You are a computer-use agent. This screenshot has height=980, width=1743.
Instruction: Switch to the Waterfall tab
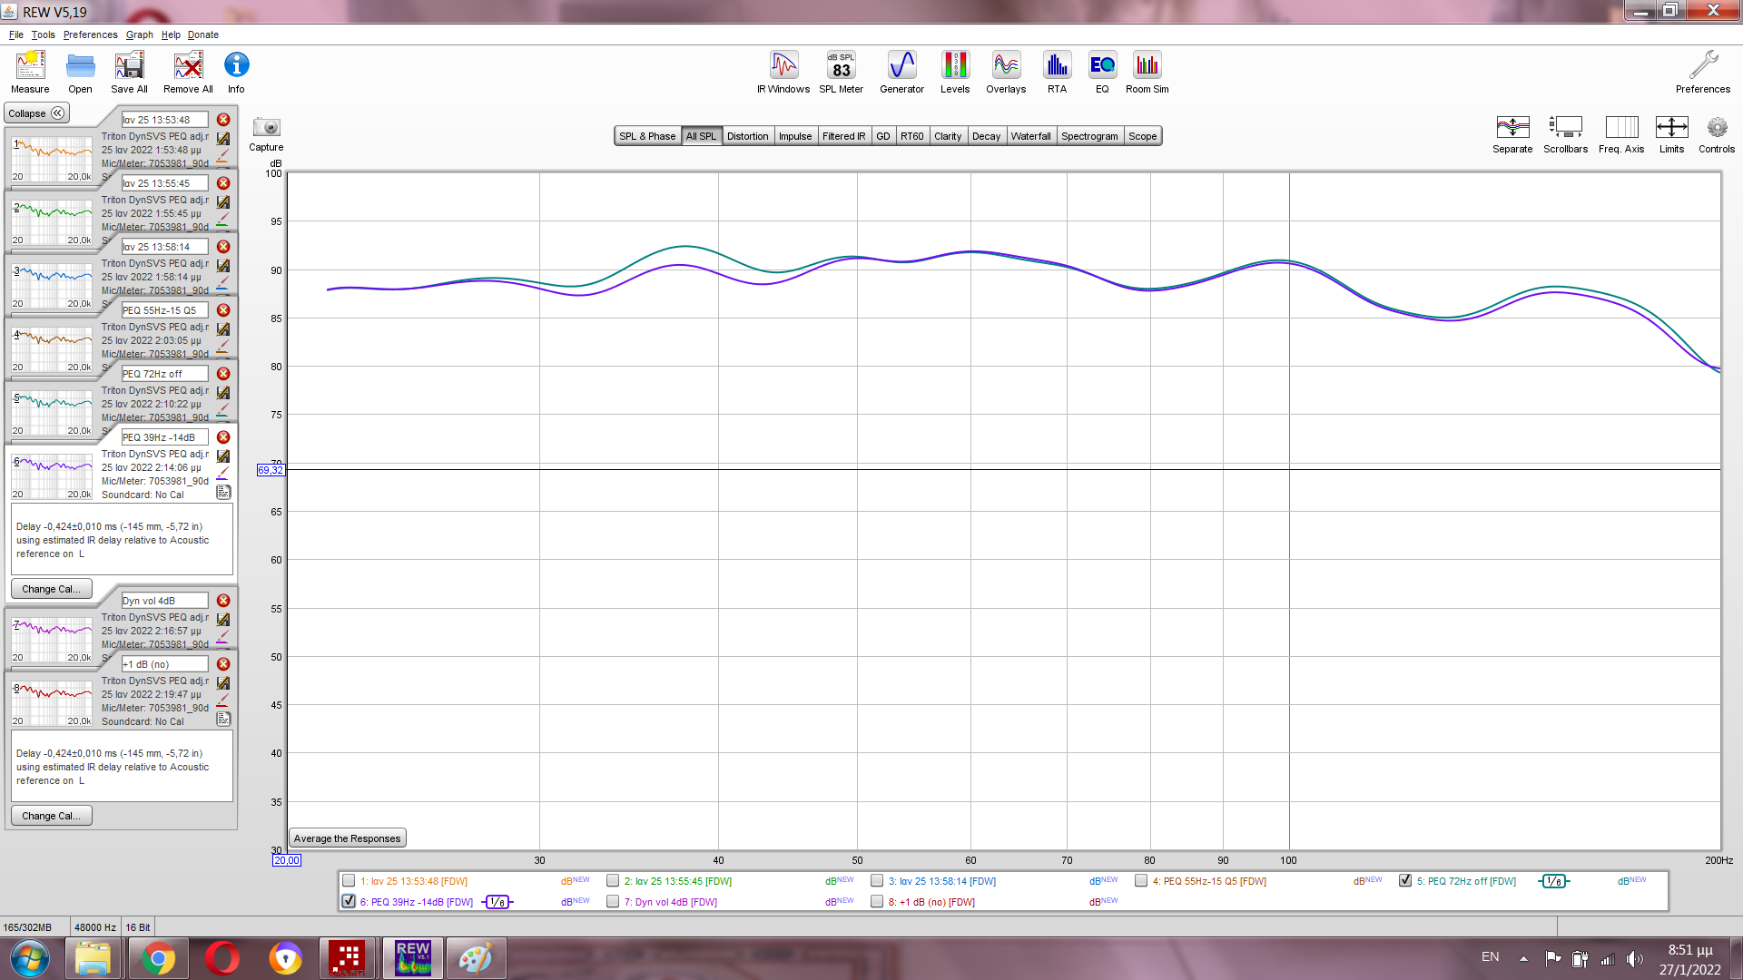pyautogui.click(x=1030, y=136)
